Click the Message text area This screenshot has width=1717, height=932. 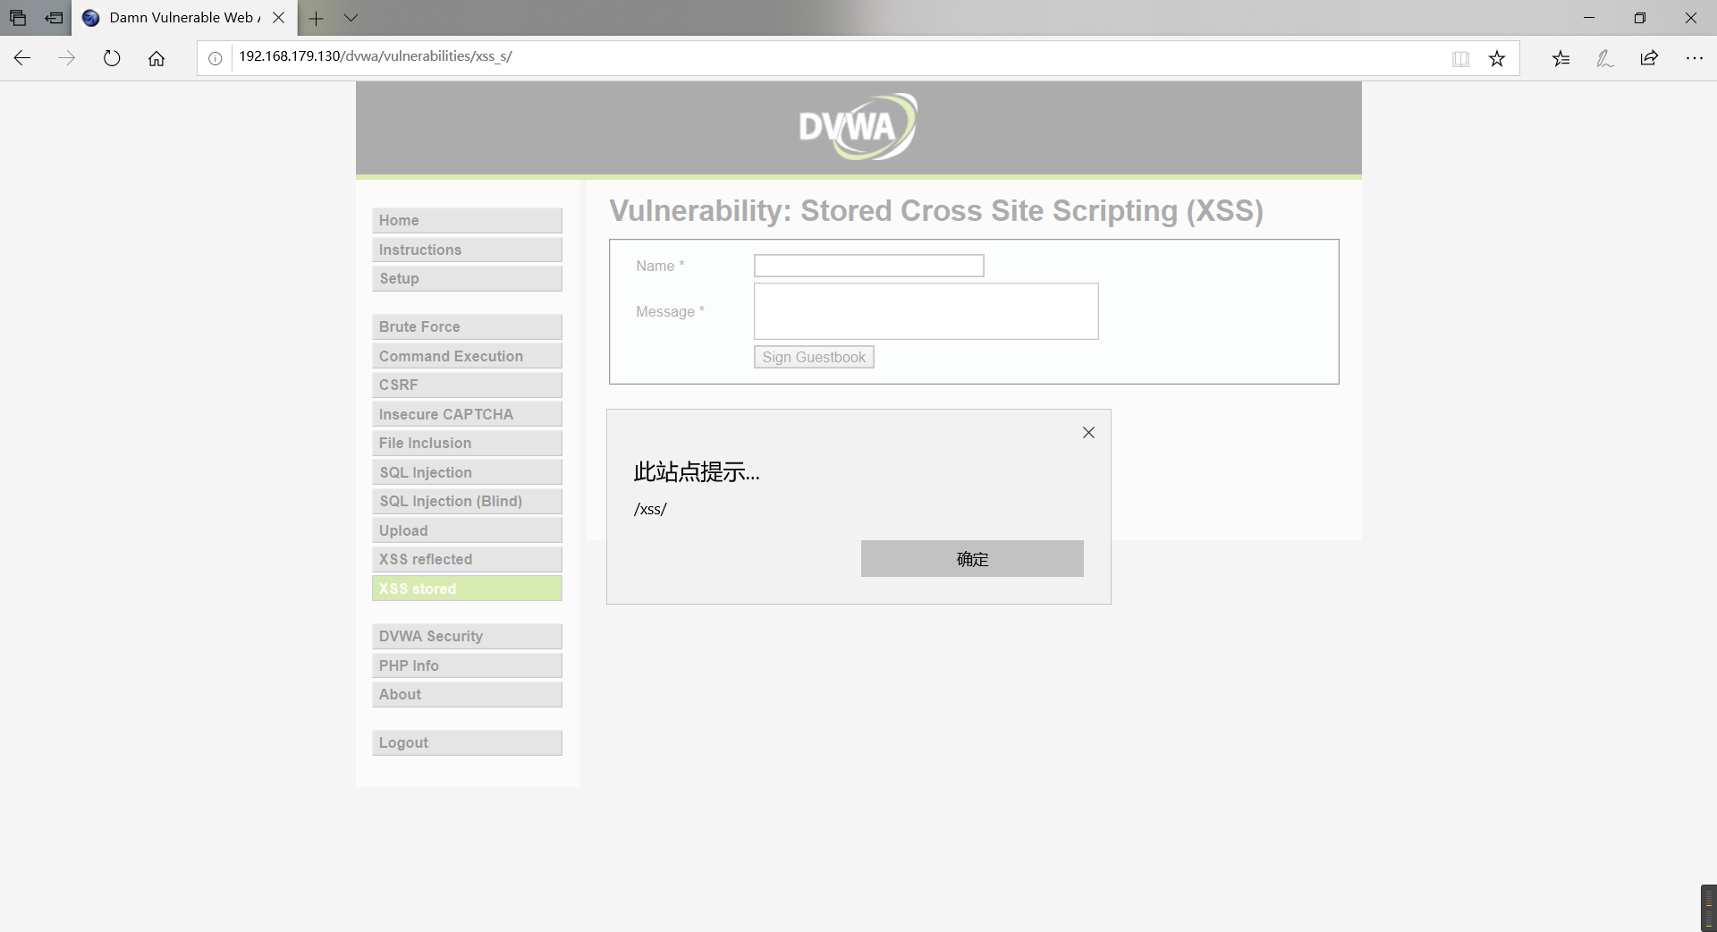click(x=926, y=311)
